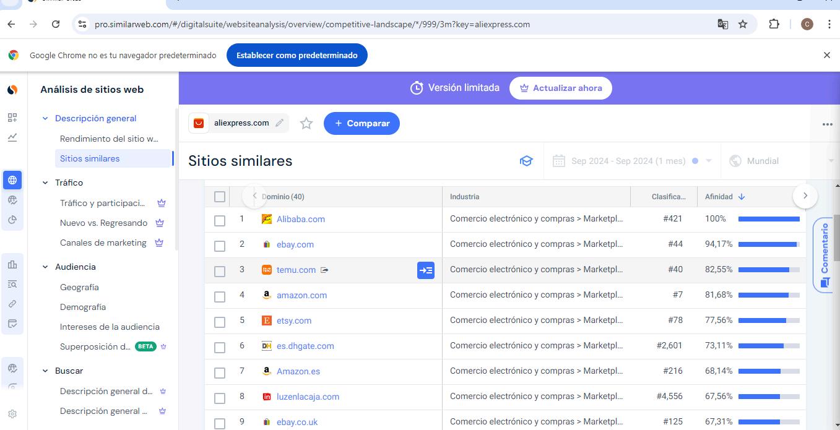The height and width of the screenshot is (430, 840).
Task: Check the luzenlacaja.com row checkbox
Action: click(220, 398)
